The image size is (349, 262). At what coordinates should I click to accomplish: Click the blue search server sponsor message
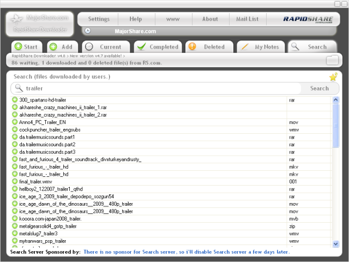[186, 252]
